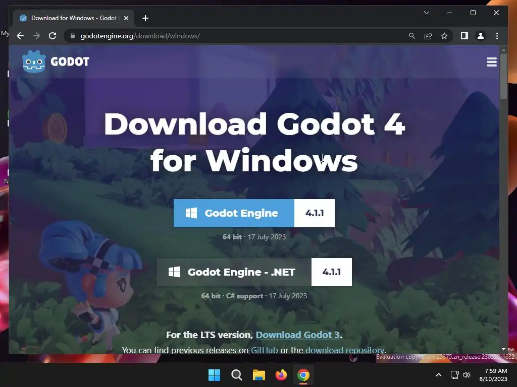Select the Download for Windows - Godot tab
The height and width of the screenshot is (387, 517).
pyautogui.click(x=74, y=18)
